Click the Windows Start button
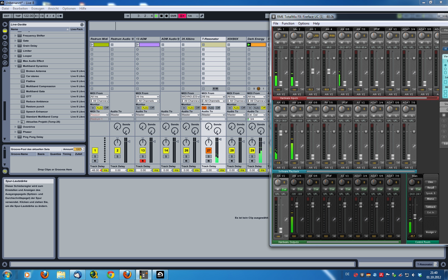 point(7,274)
